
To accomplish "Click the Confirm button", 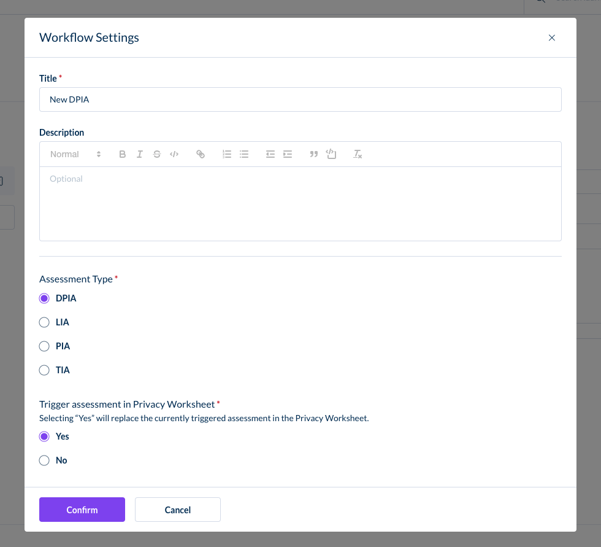I will tap(82, 510).
